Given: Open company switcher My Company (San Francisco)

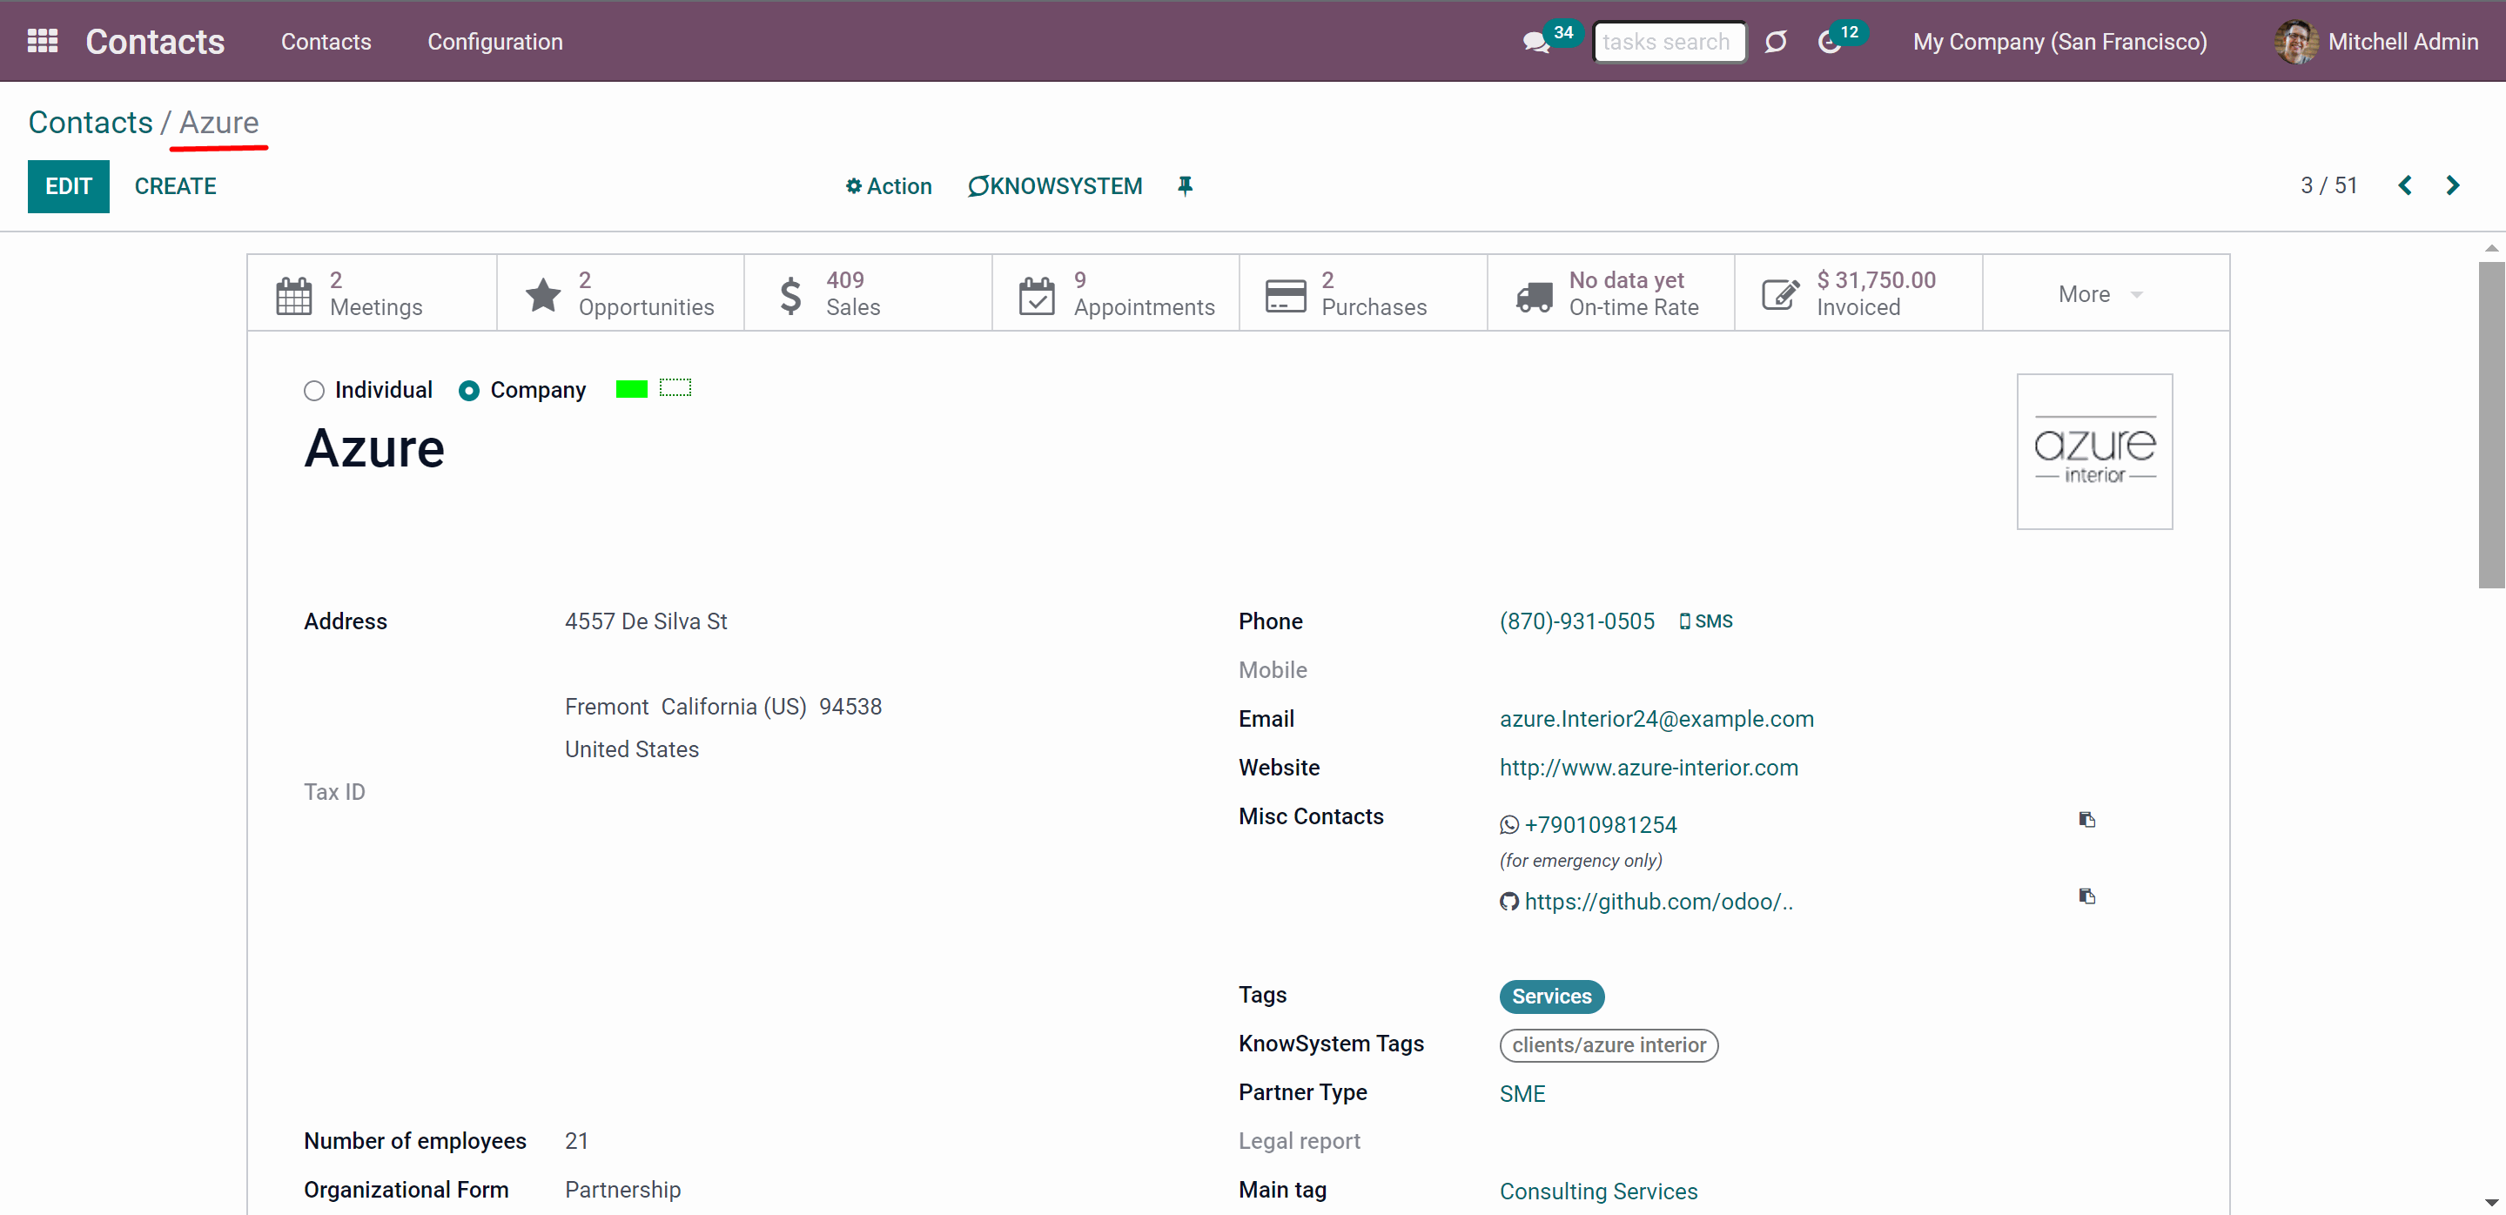Looking at the screenshot, I should (x=2059, y=42).
